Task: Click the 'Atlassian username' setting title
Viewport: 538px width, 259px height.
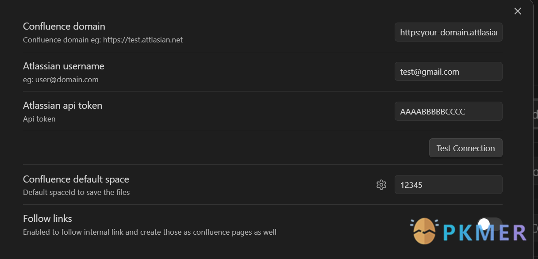Action: (x=64, y=66)
